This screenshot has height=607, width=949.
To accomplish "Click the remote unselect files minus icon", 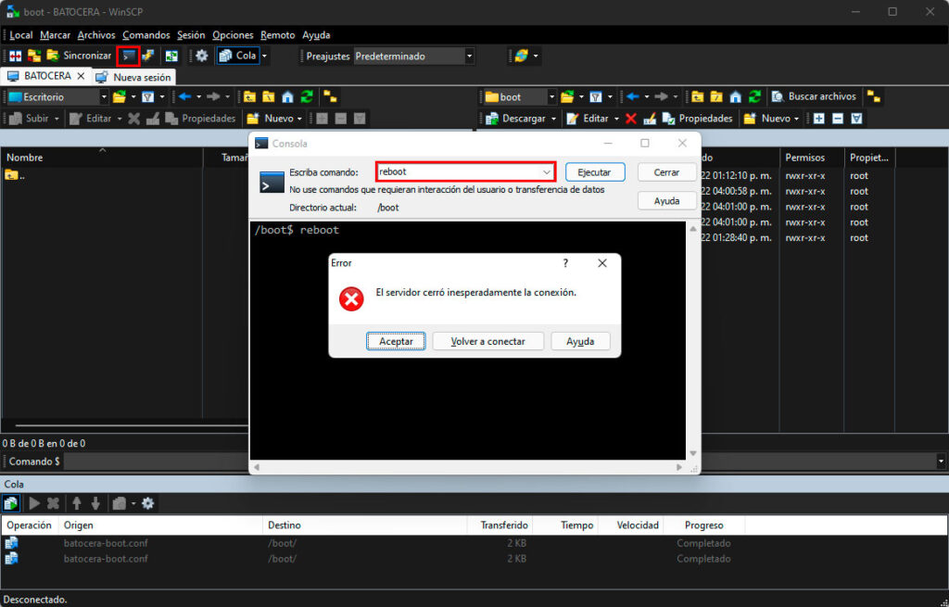I will pyautogui.click(x=838, y=119).
